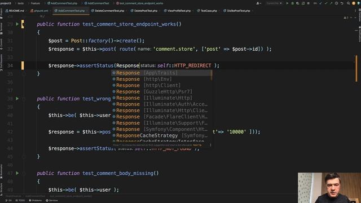Click the Git push arrow icon
The height and width of the screenshot is (203, 361).
331,3
